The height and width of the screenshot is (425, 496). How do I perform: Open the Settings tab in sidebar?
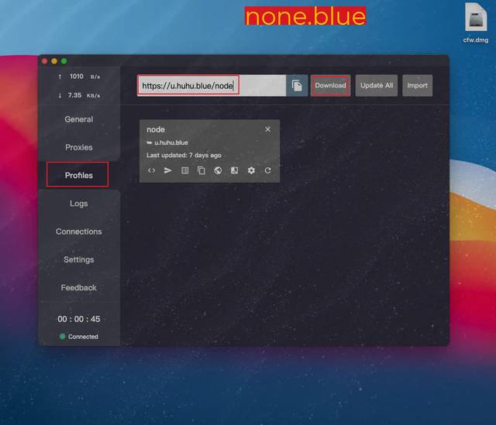pos(79,259)
